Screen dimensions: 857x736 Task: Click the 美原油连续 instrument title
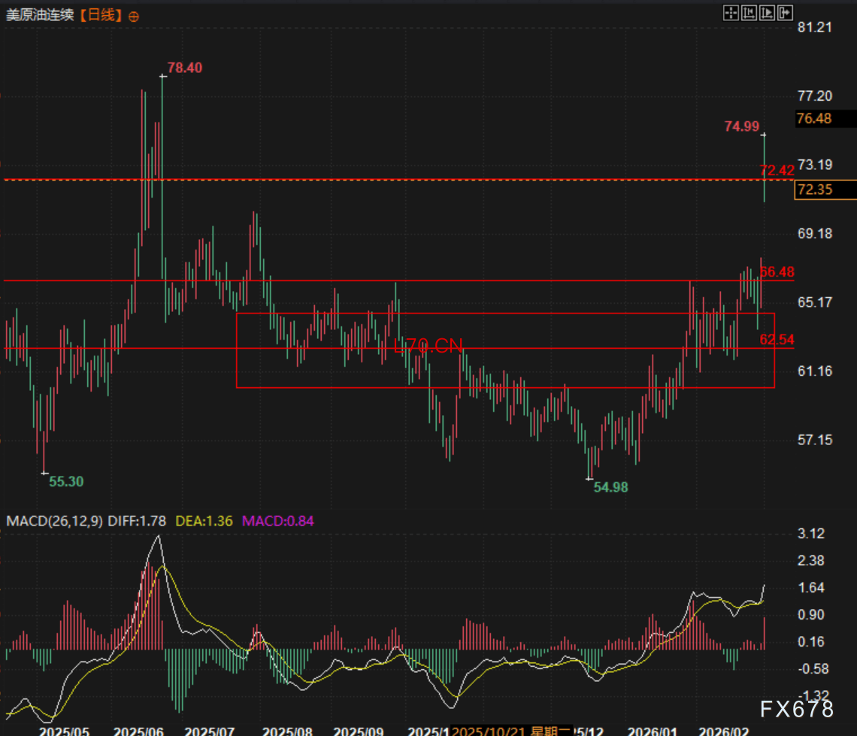[40, 15]
